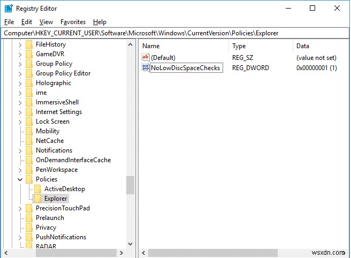Click tree pane scroll down arrow
Image resolution: width=351 pixels, height=258 pixels.
[x=130, y=244]
